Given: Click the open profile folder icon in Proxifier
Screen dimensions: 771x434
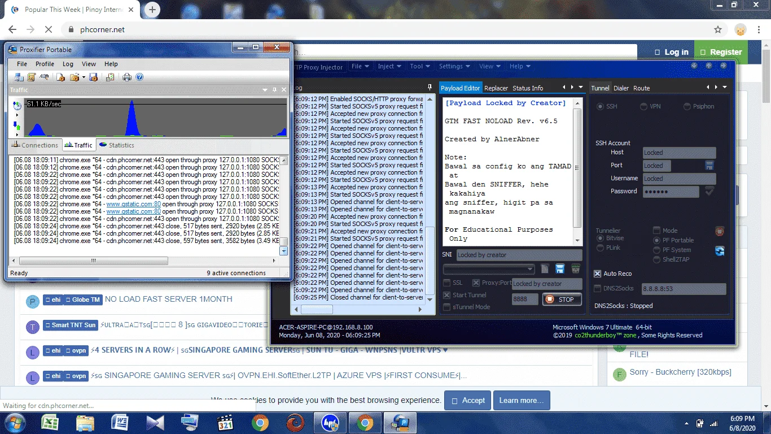Looking at the screenshot, I should pyautogui.click(x=75, y=77).
